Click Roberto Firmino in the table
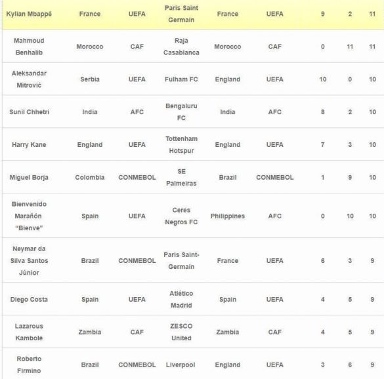 click(29, 365)
